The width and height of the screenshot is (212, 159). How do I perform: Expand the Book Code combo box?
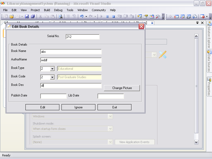coord(52,77)
